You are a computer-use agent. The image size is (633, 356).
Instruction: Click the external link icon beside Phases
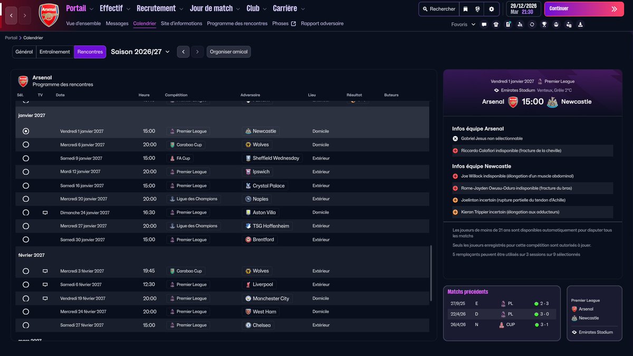pos(293,24)
